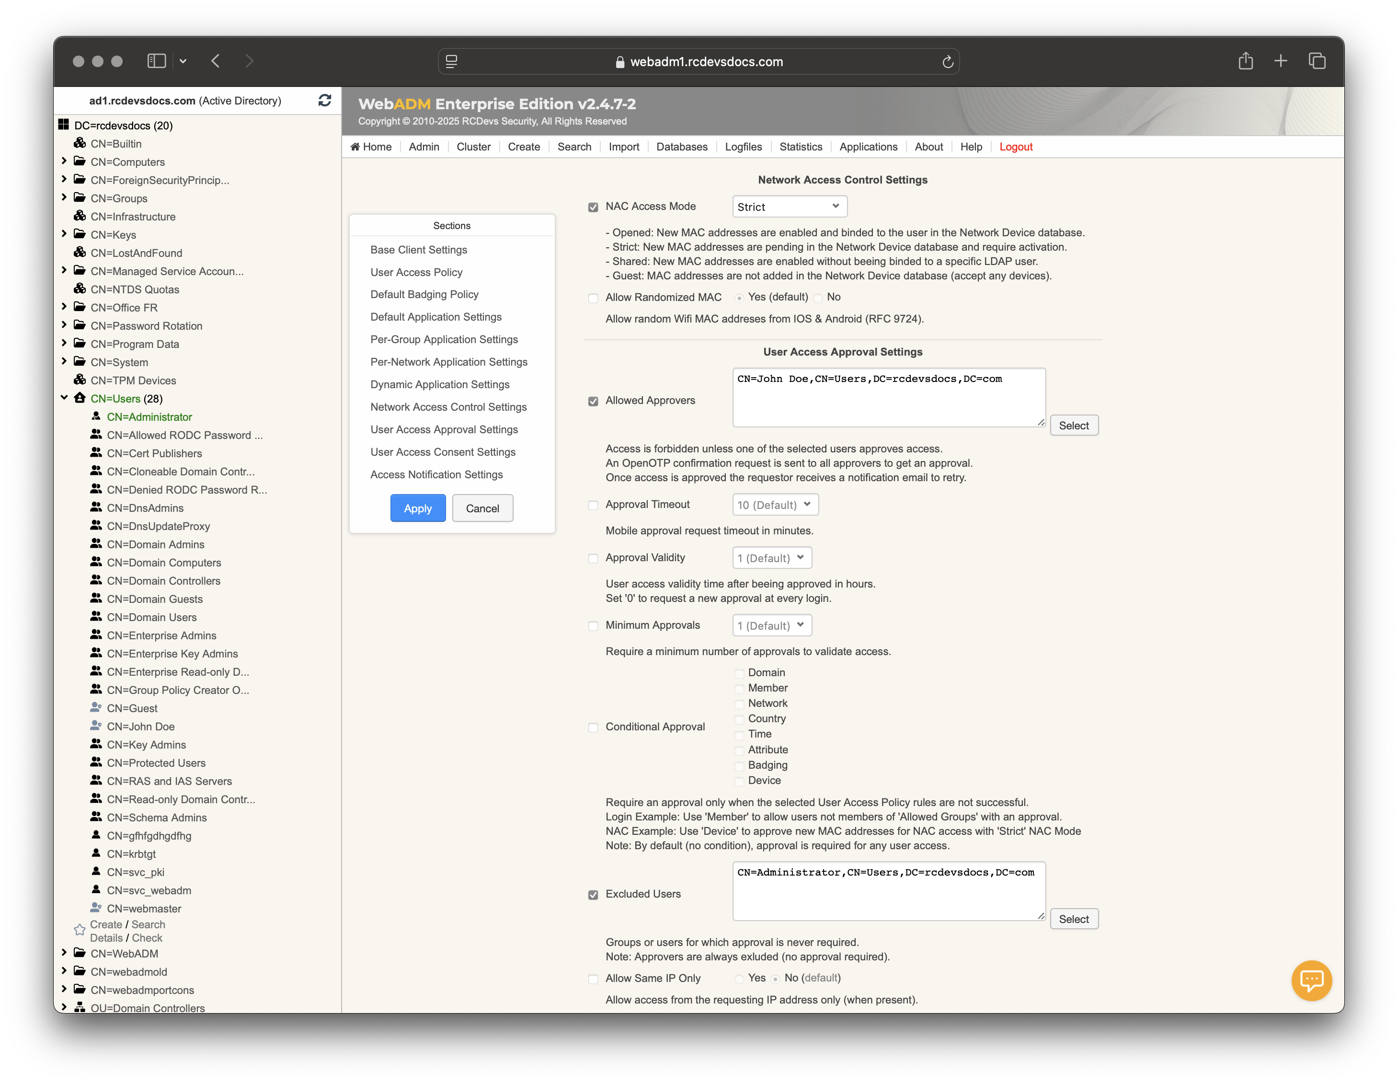Click Select next to Excluded Users
The width and height of the screenshot is (1398, 1084).
click(x=1074, y=919)
